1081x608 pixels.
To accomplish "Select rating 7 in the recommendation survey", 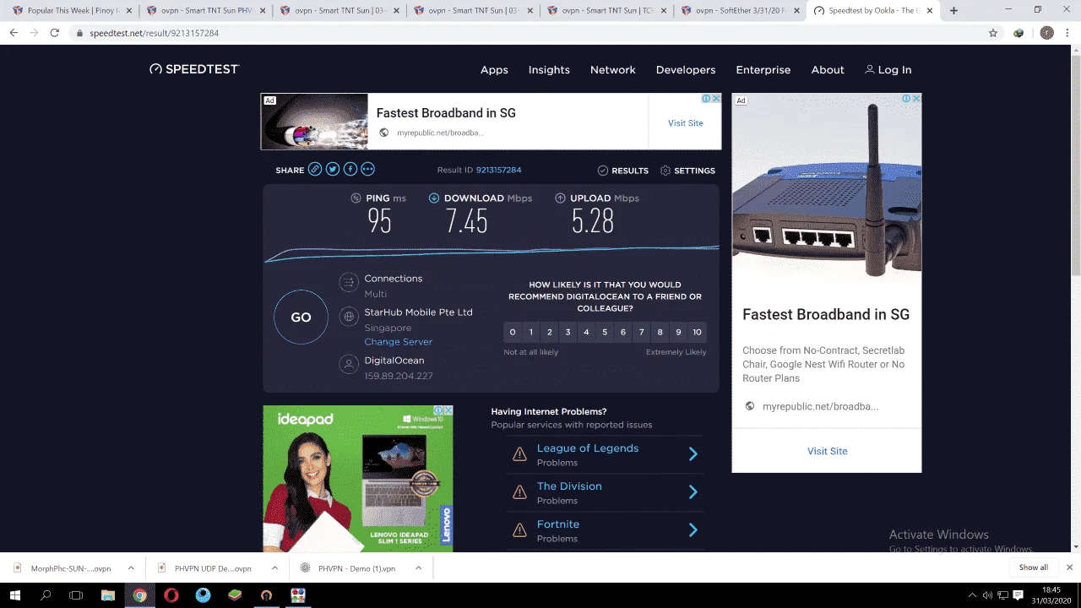I will coord(642,332).
